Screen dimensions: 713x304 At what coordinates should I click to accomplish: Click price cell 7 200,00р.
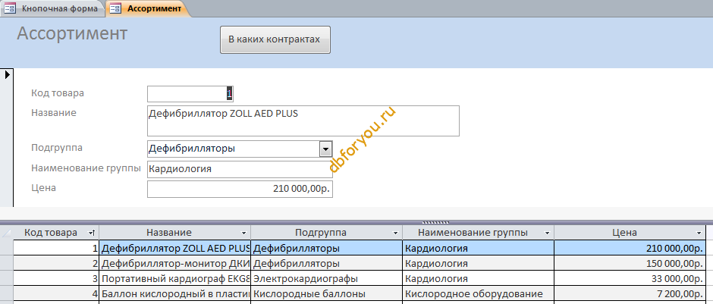point(630,293)
